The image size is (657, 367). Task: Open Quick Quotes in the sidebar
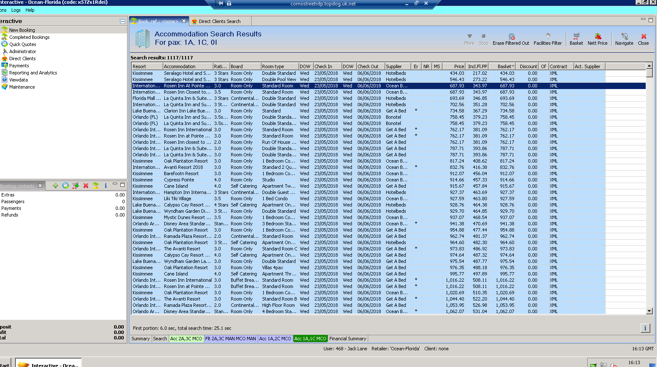23,44
